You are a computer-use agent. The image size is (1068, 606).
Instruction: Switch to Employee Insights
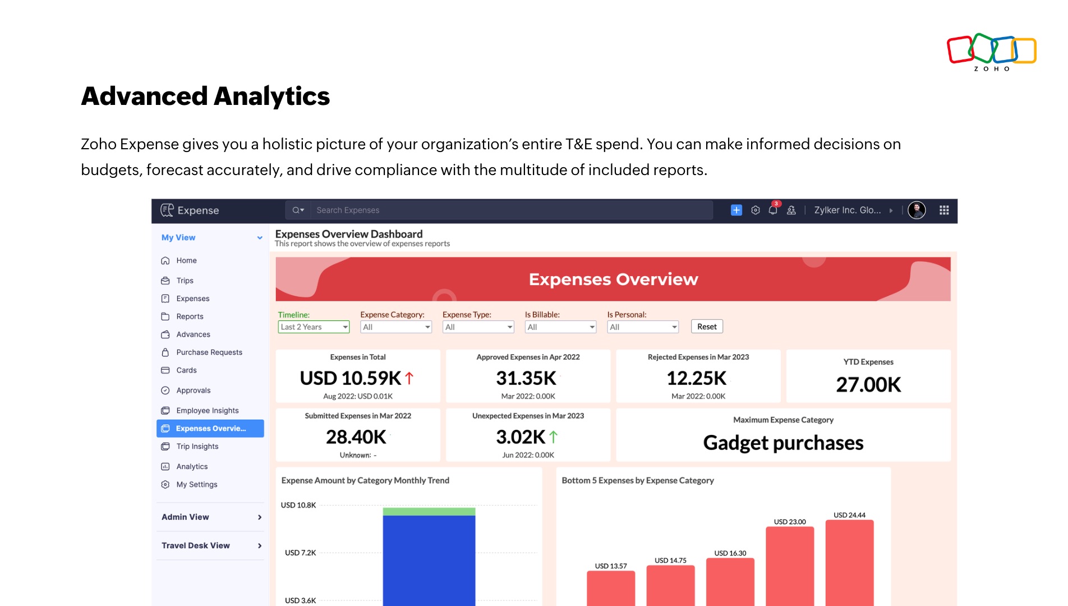[208, 410]
